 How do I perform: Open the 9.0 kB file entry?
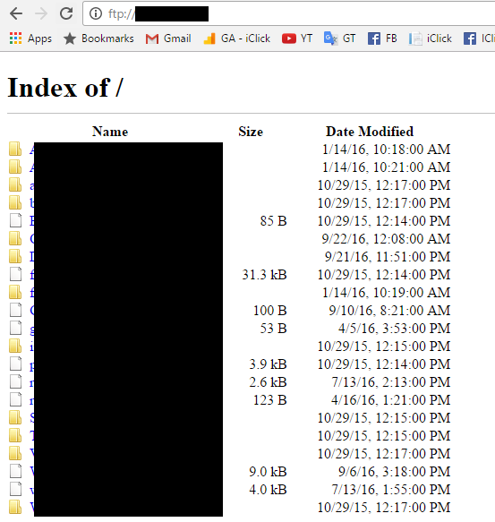click(x=32, y=471)
